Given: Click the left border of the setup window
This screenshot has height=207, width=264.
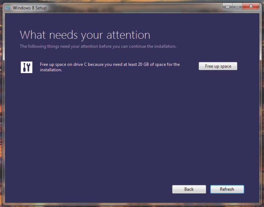Looking at the screenshot, I should [3, 109].
